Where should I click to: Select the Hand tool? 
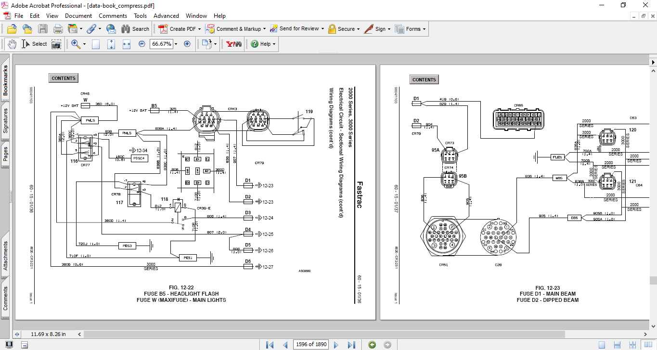12,44
